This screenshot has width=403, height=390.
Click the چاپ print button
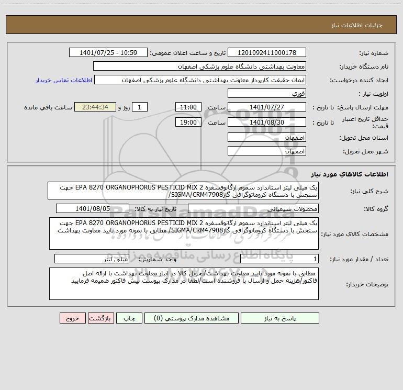coord(129,318)
